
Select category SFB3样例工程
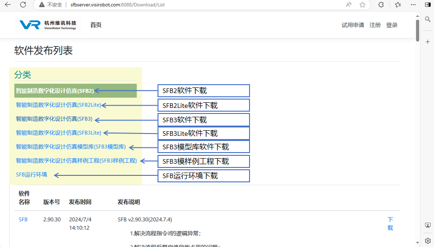coord(76,160)
